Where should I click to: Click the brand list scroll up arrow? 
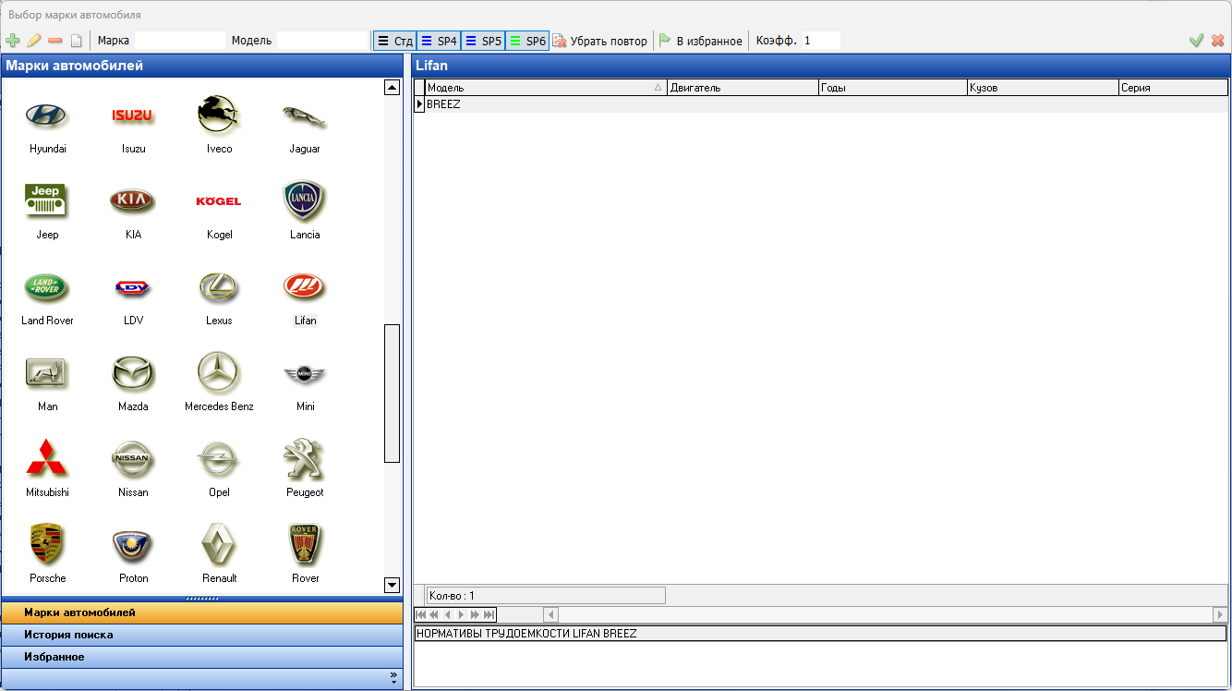click(392, 88)
